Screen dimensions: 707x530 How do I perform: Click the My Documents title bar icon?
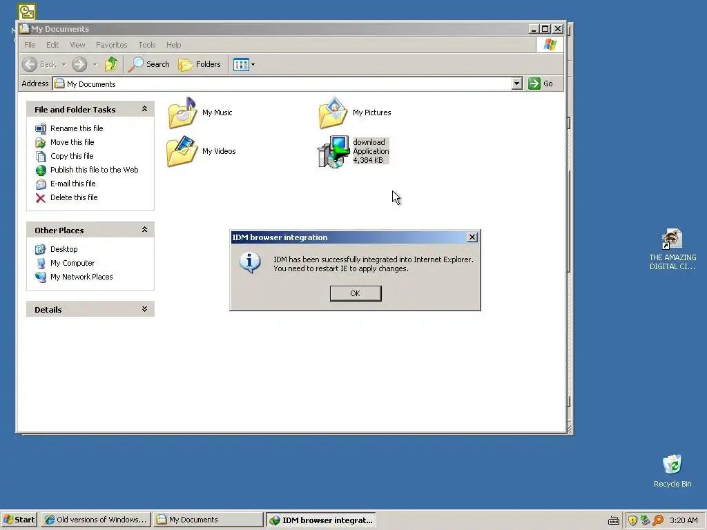click(24, 28)
